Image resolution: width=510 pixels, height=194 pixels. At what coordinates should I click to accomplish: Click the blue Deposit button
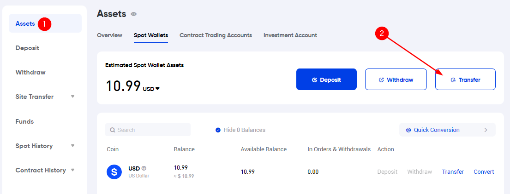click(x=327, y=80)
